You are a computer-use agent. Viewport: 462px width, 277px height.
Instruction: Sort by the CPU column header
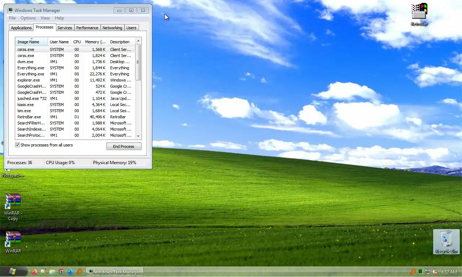pos(77,42)
